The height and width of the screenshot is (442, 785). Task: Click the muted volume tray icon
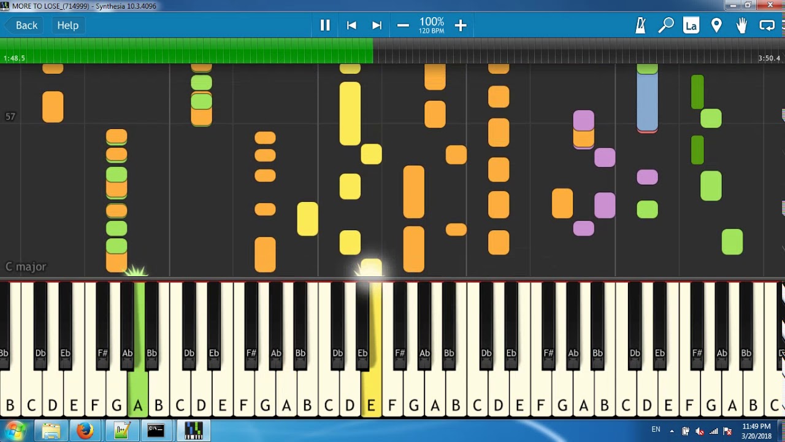click(700, 431)
